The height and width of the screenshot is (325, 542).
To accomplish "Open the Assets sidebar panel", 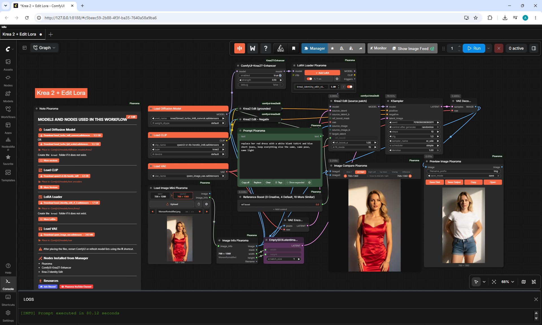I will coord(8,65).
